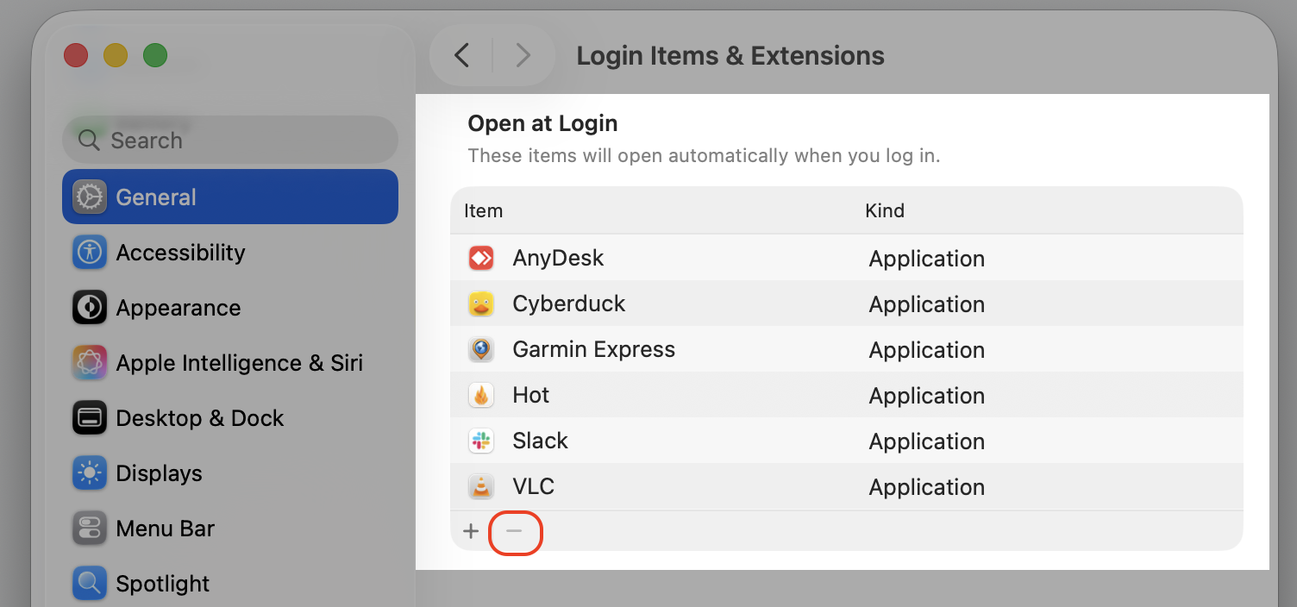Screen dimensions: 1297x607
Task: Click the Hot flame icon
Action: click(x=481, y=395)
